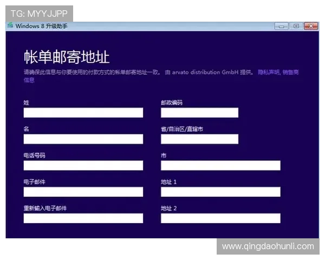
Task: Click the 市 city input field
Action: click(x=220, y=165)
